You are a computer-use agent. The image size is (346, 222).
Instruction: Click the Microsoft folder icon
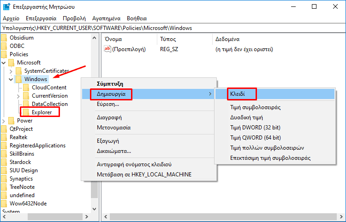pyautogui.click(x=11, y=63)
